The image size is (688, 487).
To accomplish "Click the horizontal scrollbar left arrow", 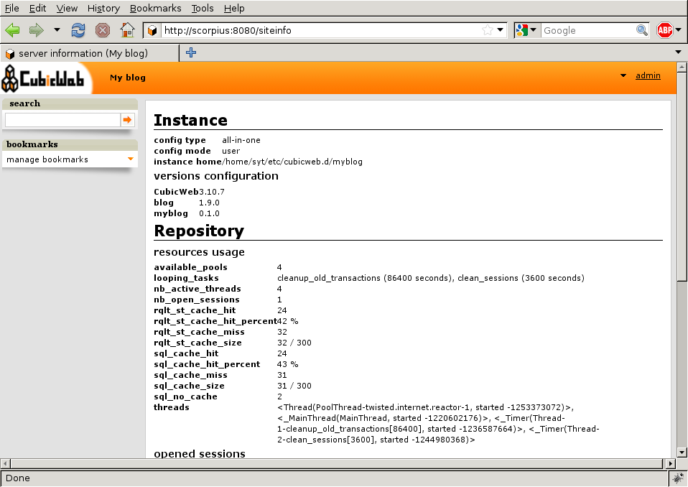I will point(5,463).
